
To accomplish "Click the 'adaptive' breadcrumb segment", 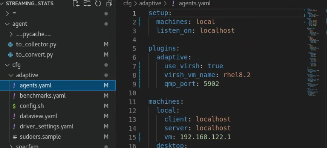I will point(150,3).
